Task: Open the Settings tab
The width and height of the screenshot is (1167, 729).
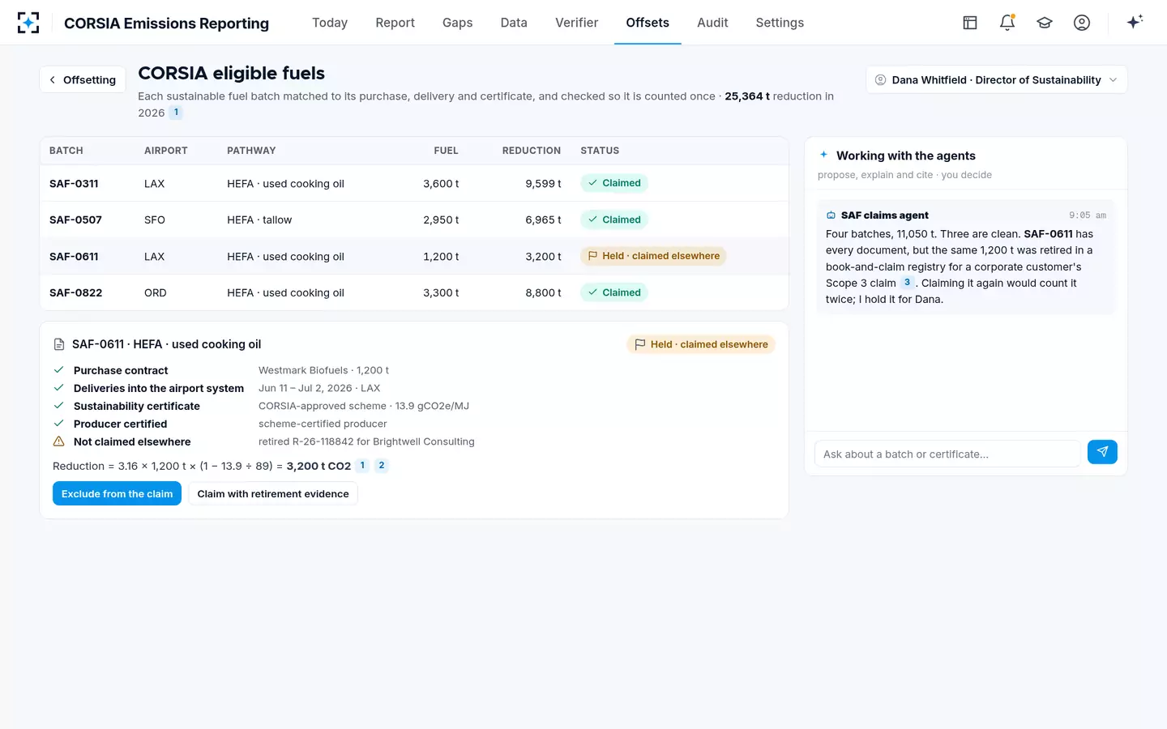Action: (x=780, y=23)
